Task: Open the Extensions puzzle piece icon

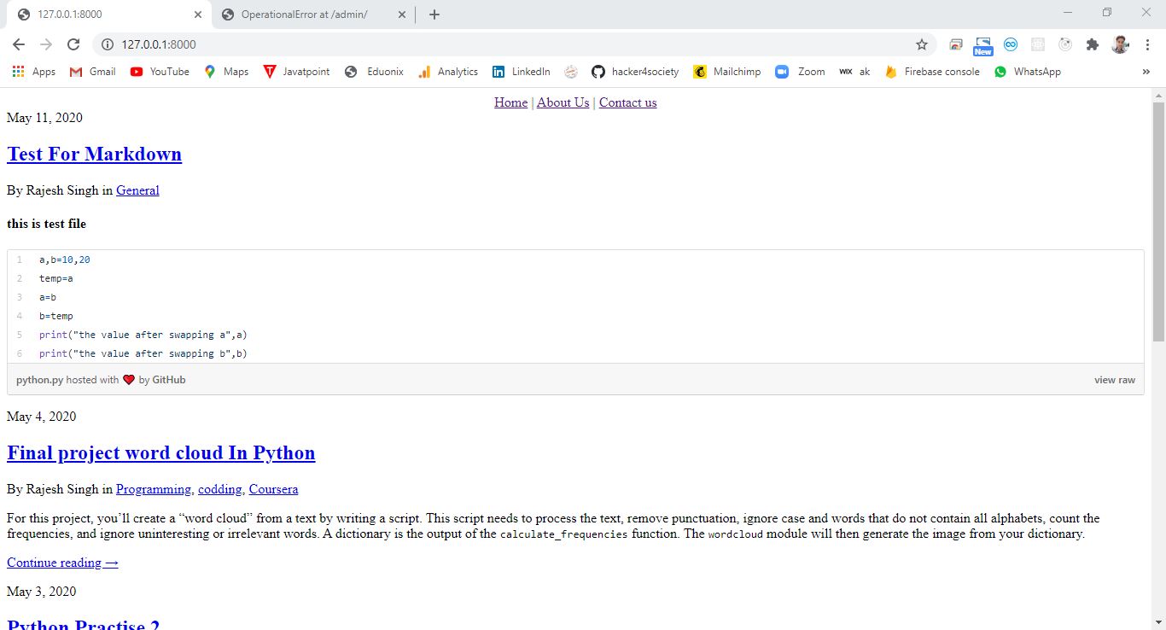Action: (x=1093, y=44)
